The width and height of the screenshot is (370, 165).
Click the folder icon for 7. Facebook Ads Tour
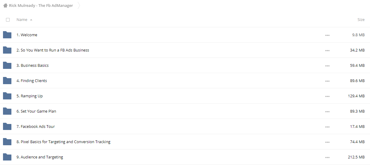[7, 126]
